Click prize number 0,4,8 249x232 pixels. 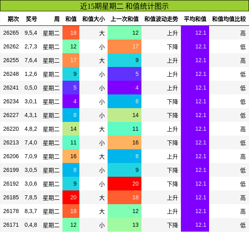31,225
